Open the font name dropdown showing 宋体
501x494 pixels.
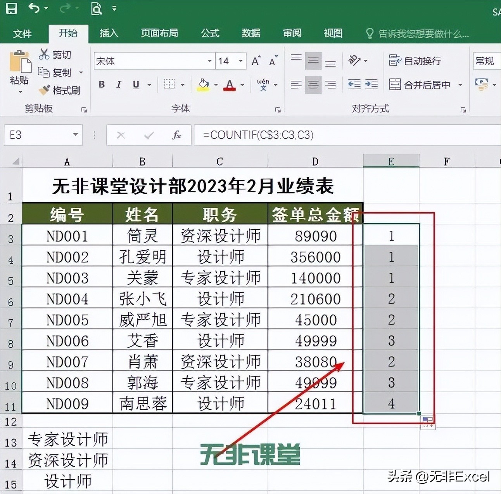[209, 61]
